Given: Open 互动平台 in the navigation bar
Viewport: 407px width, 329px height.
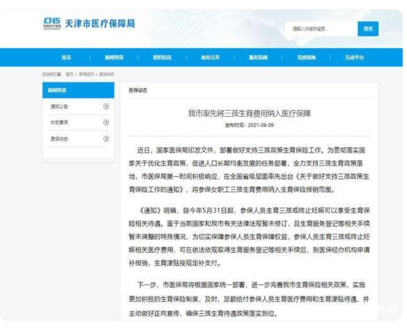Looking at the screenshot, I should pyautogui.click(x=354, y=58).
